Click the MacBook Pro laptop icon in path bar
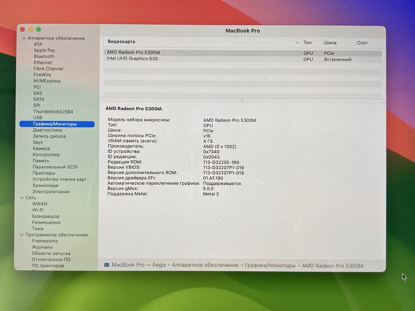This screenshot has width=415, height=311. pos(107,265)
